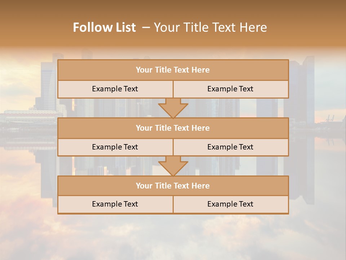
Task: Click bottom-right "Example Text" cell
Action: [x=231, y=204]
